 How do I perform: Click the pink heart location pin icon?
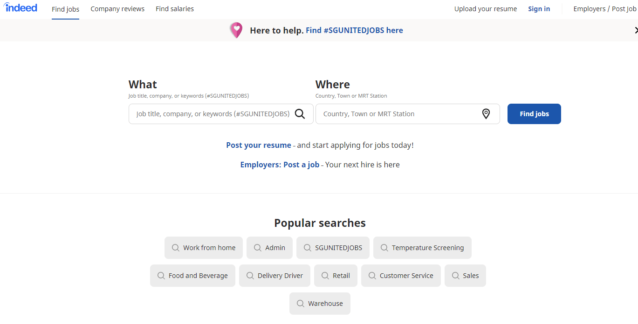[237, 30]
